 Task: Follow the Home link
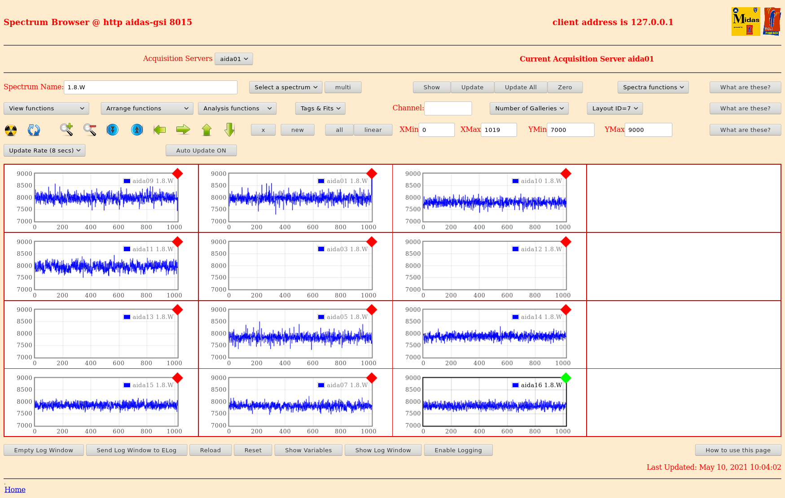coord(15,489)
